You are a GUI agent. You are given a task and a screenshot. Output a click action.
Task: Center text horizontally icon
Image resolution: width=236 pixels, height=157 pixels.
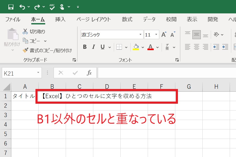coord(197,47)
